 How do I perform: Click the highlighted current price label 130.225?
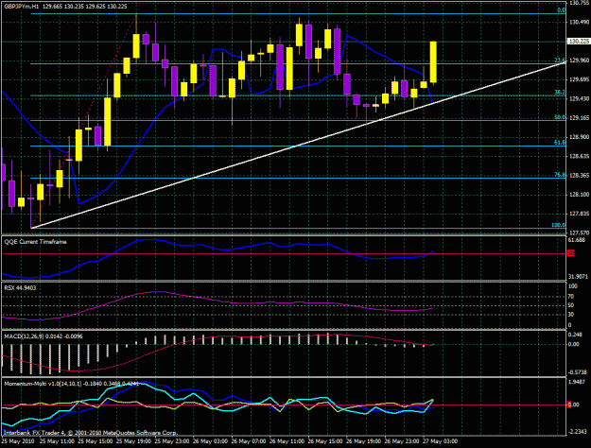(x=579, y=42)
